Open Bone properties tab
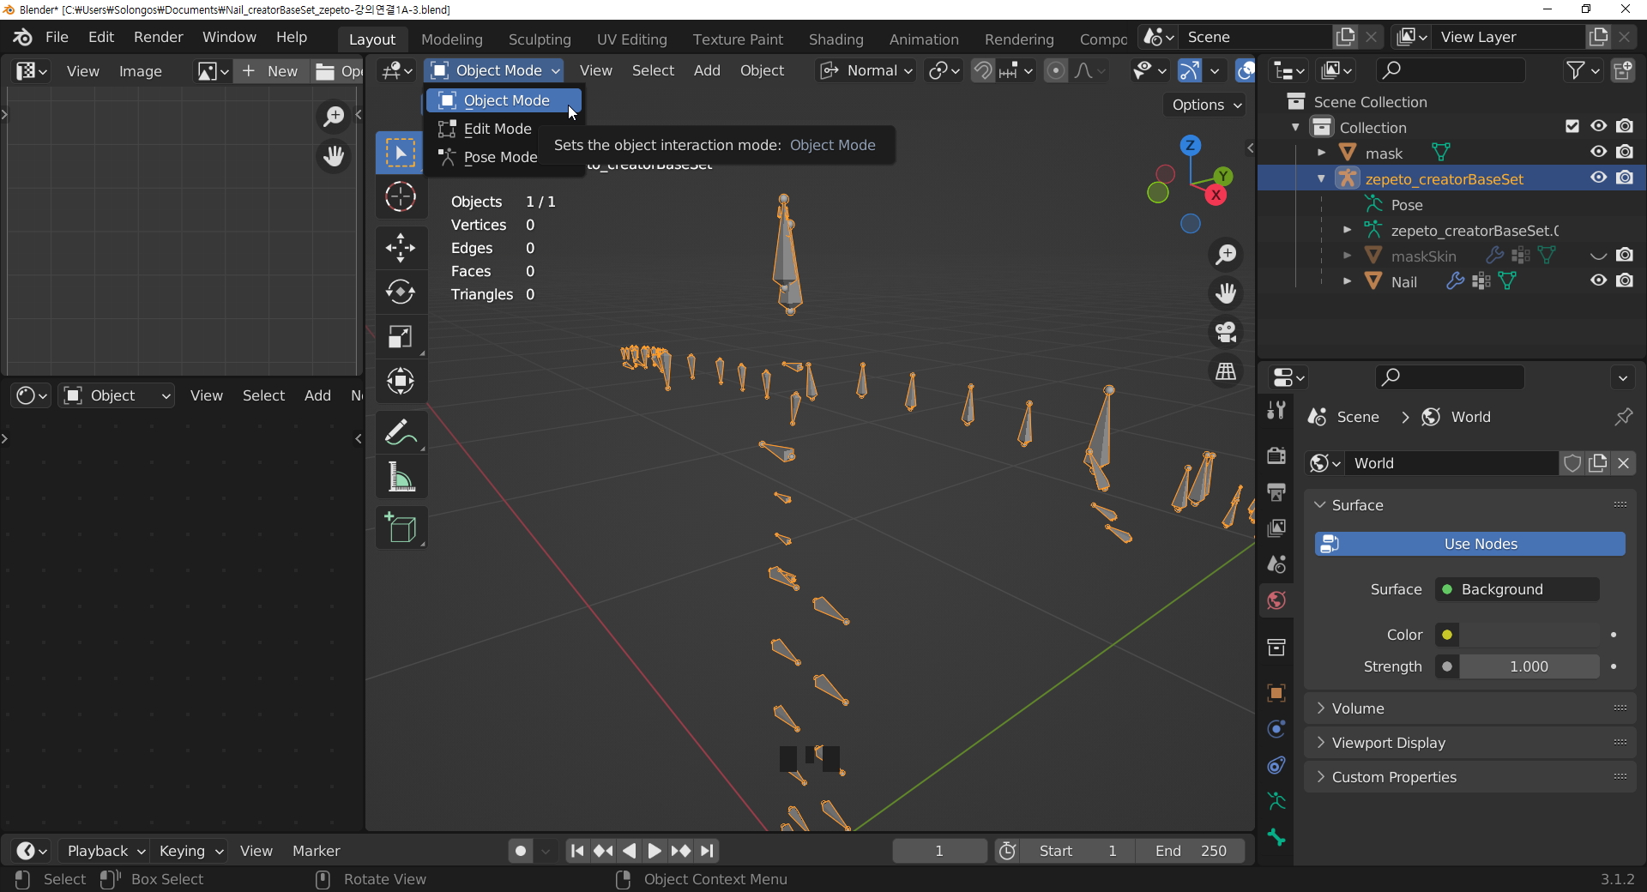The height and width of the screenshot is (892, 1647). click(x=1276, y=837)
